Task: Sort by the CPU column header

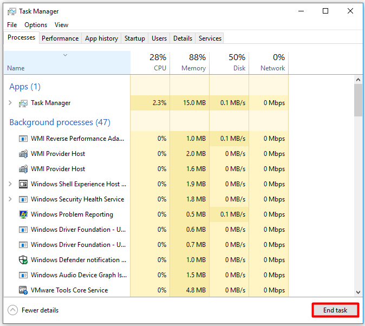Action: point(150,63)
